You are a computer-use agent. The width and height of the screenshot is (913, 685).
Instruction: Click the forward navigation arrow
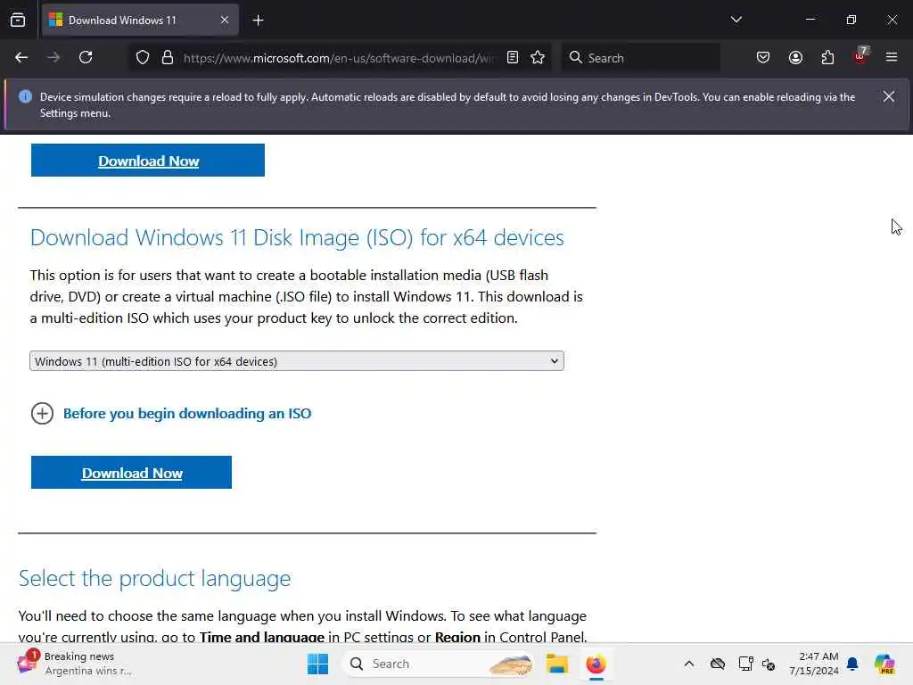coord(53,57)
